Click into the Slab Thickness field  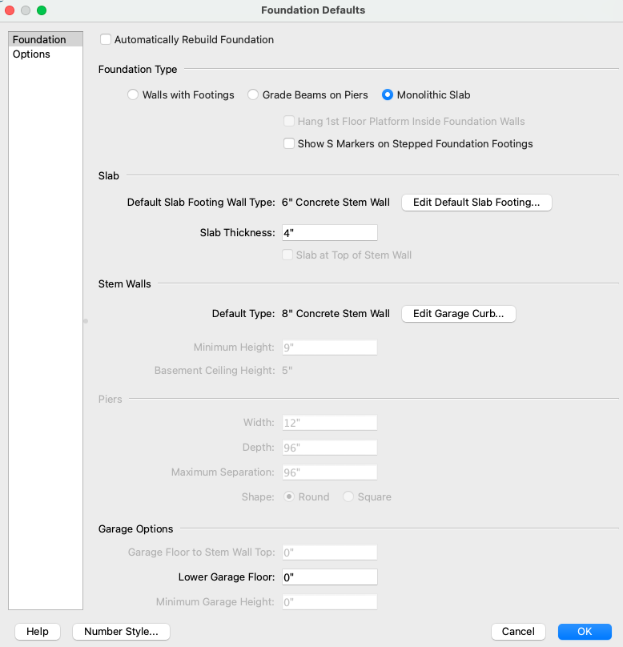(x=328, y=233)
